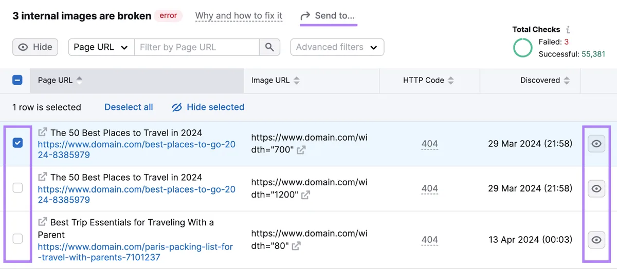Open the Send to... option
The image size is (617, 270).
point(328,16)
